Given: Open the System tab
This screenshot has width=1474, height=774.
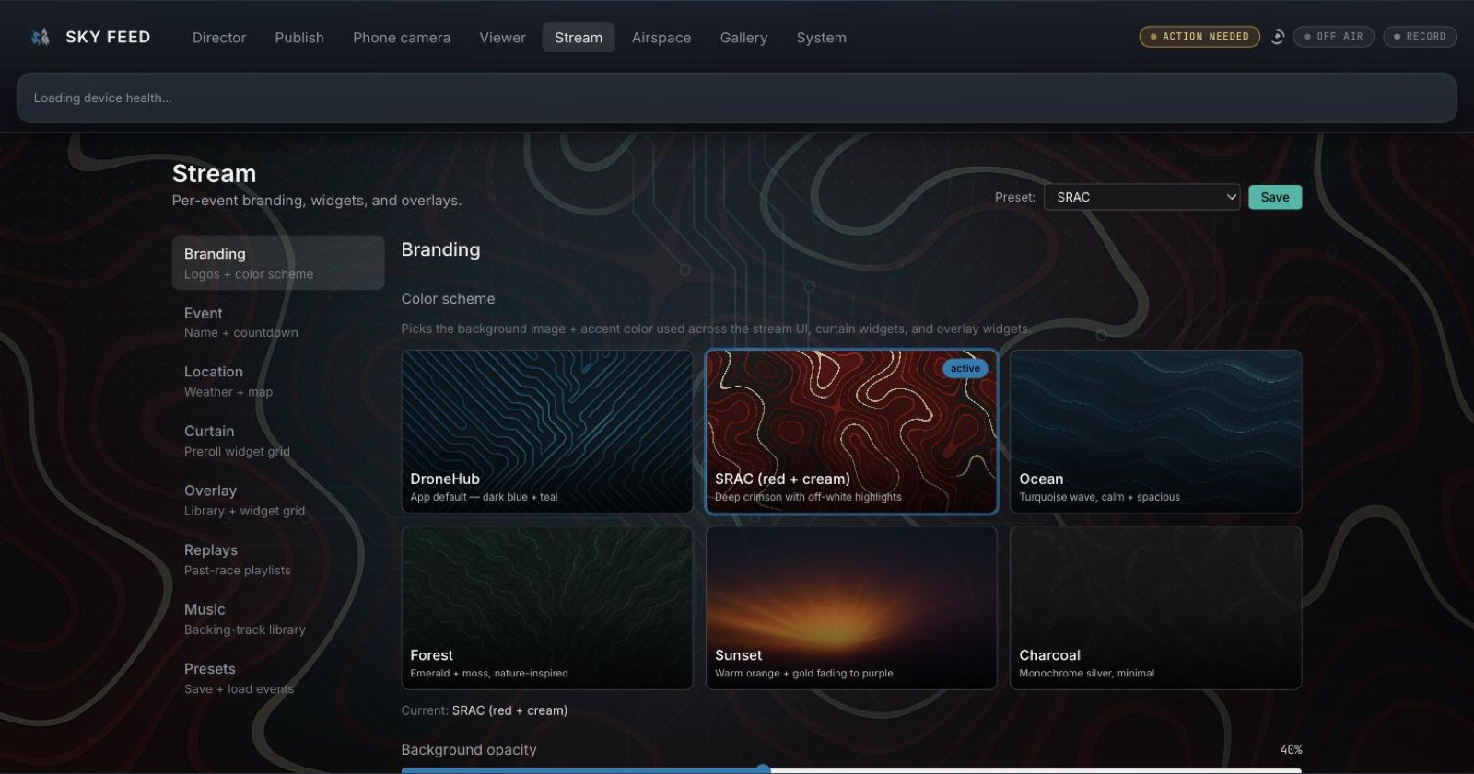Looking at the screenshot, I should [x=822, y=38].
